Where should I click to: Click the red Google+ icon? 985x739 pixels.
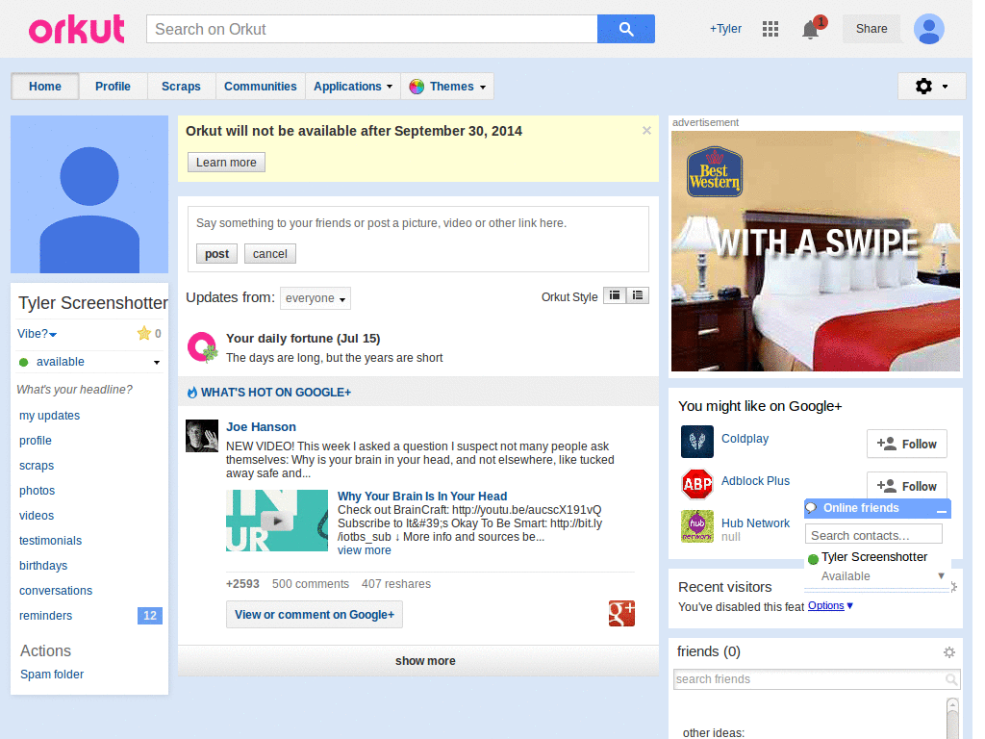621,613
